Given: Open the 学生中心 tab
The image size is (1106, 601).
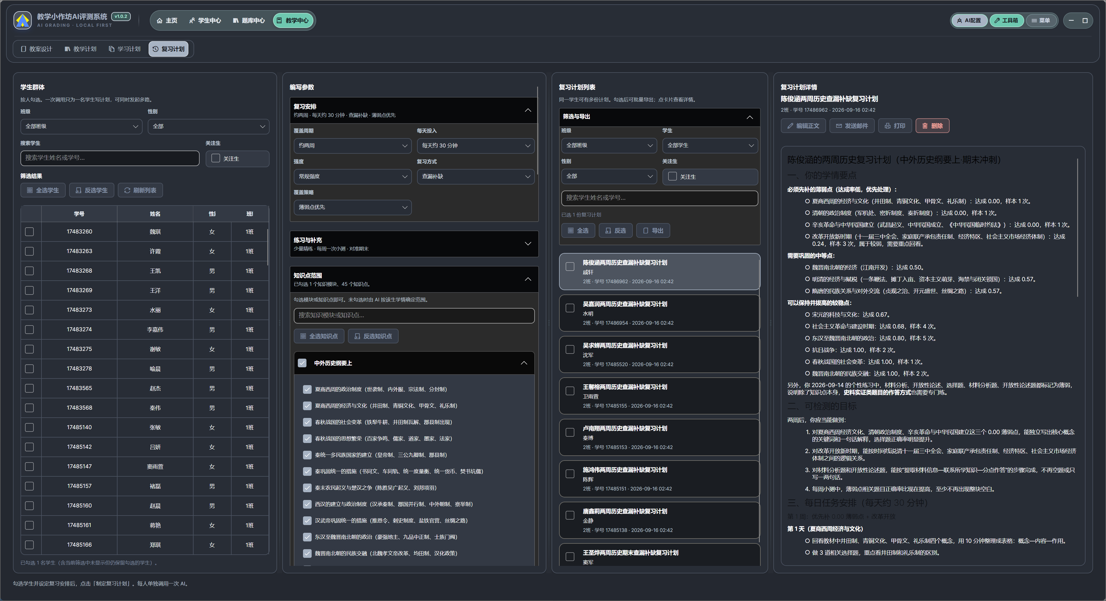Looking at the screenshot, I should click(205, 21).
